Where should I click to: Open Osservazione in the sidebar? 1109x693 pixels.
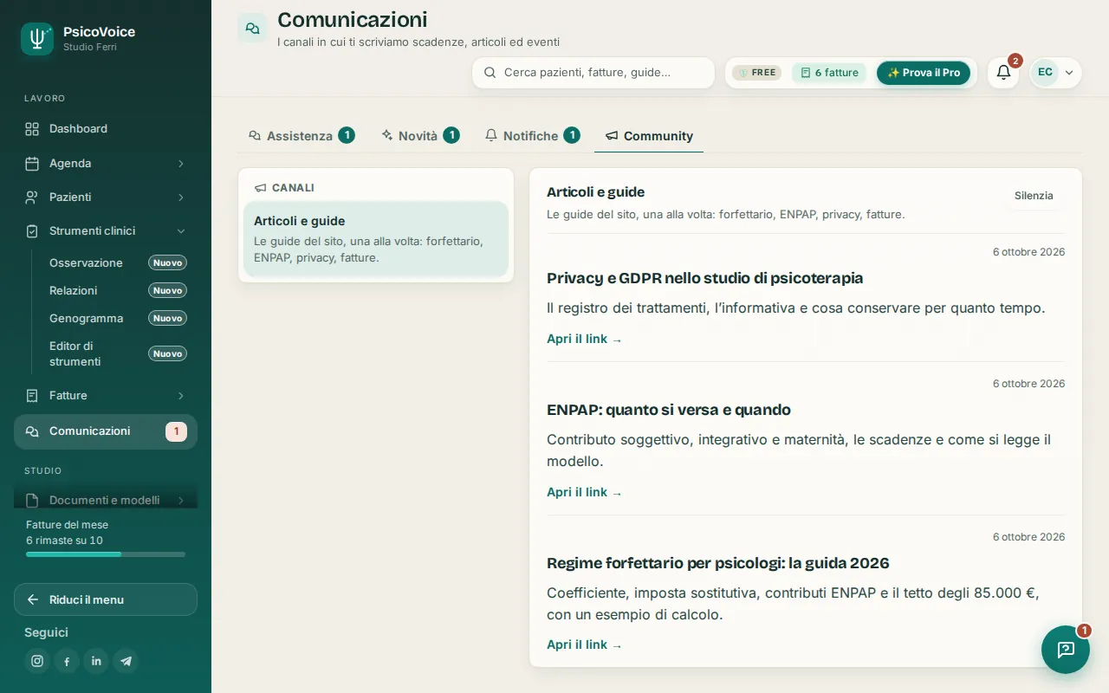pyautogui.click(x=118, y=262)
